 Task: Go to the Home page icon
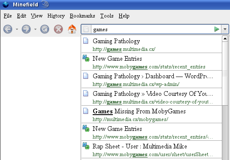(72, 29)
